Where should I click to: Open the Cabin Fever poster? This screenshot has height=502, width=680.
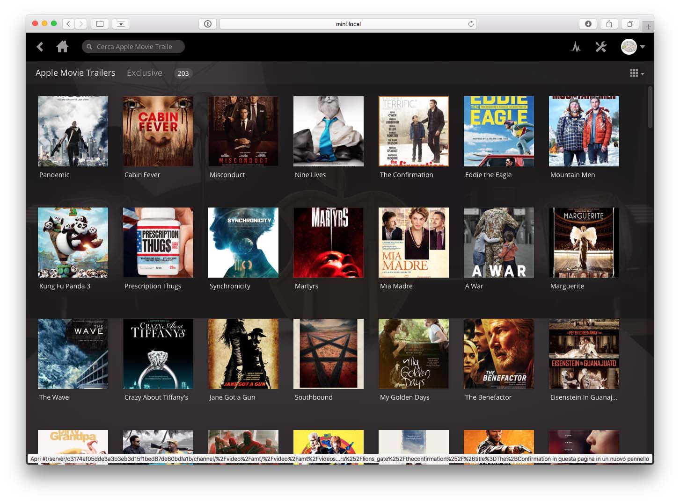(158, 131)
